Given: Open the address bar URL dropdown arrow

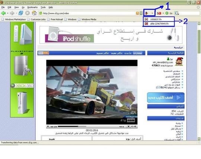Looking at the screenshot, I should 141,13.
